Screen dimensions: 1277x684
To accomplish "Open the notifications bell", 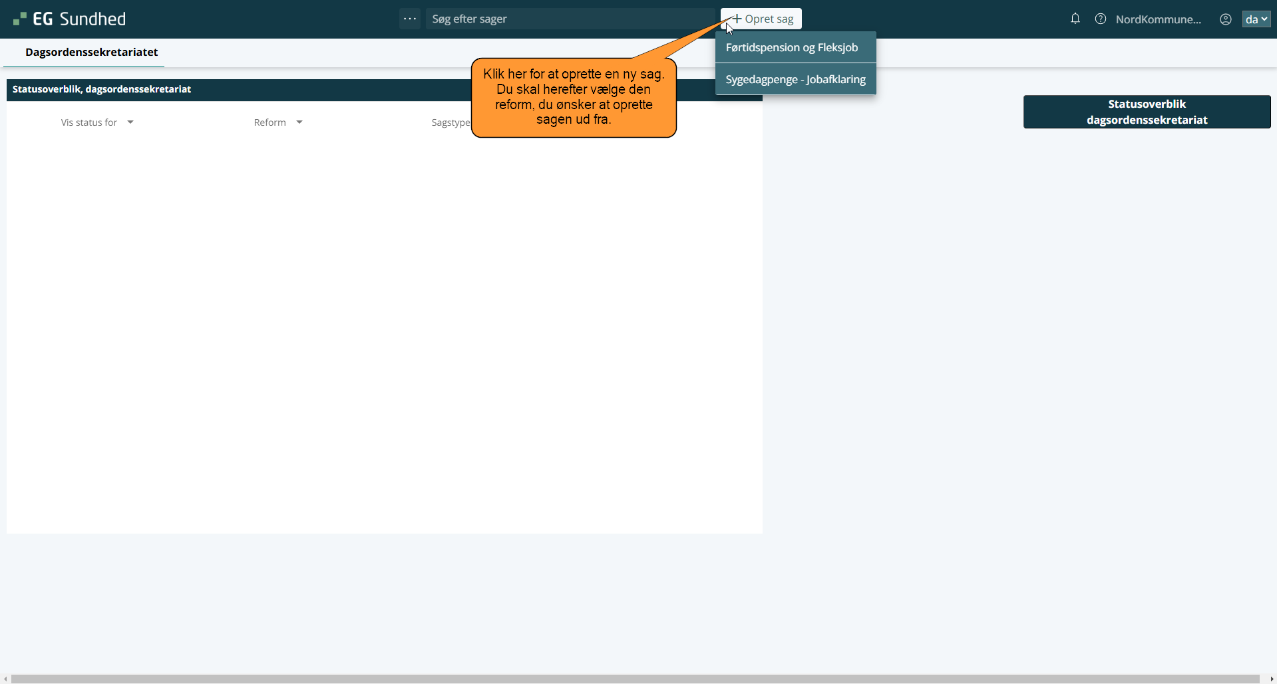I will click(1075, 19).
